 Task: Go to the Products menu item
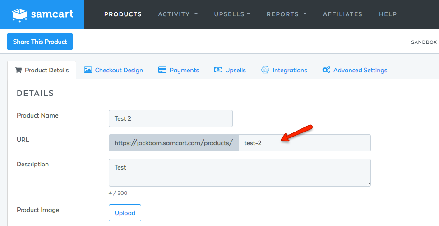pos(123,14)
